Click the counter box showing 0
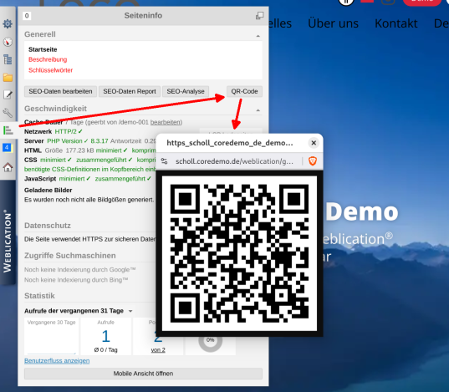 click(x=27, y=16)
